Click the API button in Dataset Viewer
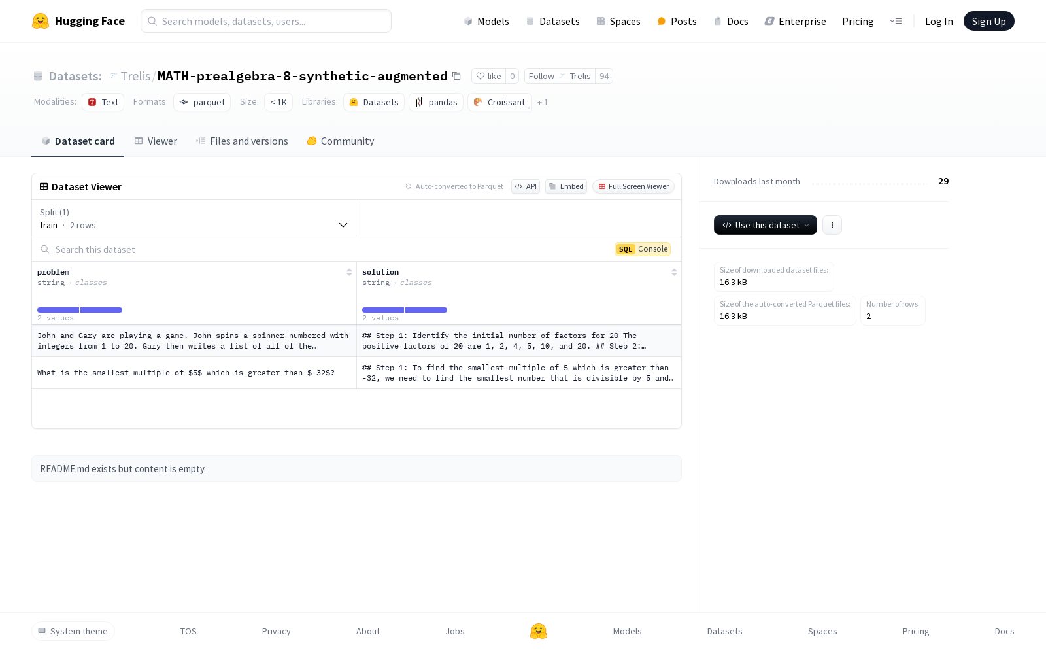The height and width of the screenshot is (654, 1046). click(x=526, y=186)
